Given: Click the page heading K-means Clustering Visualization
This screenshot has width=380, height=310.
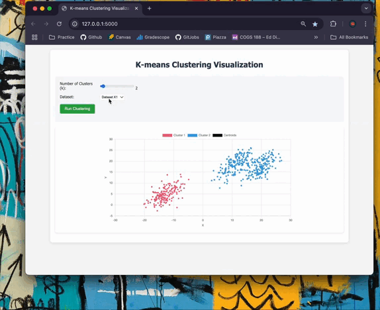Looking at the screenshot, I should point(199,65).
